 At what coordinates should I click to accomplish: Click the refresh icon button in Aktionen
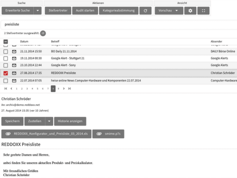[x=145, y=11]
